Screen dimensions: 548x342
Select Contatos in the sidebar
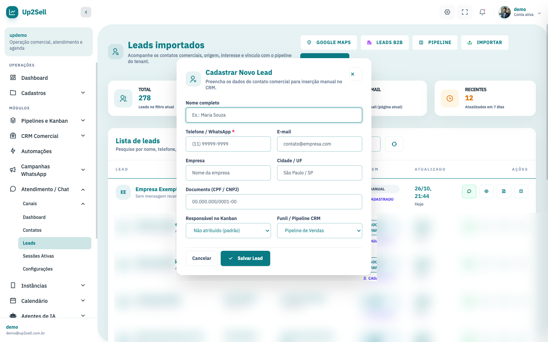[x=55, y=230]
